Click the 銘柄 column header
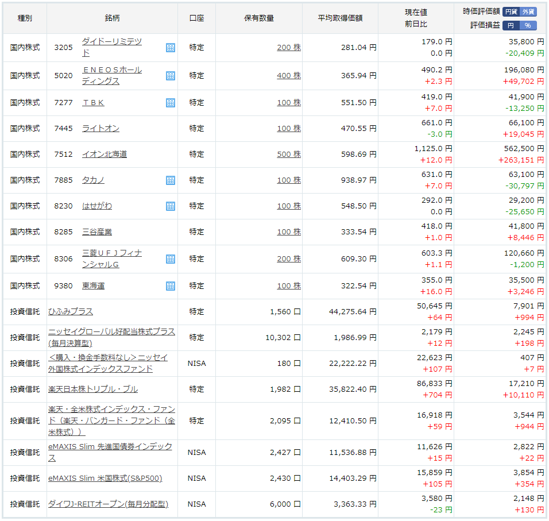549x521 pixels. [112, 18]
